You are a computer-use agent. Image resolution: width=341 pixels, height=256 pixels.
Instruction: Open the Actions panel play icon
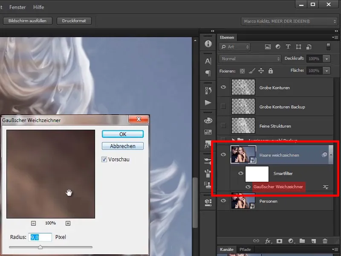click(208, 102)
